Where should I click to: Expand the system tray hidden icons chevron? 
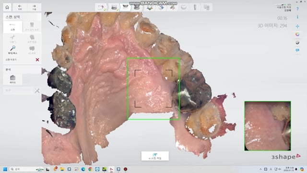tap(260, 169)
